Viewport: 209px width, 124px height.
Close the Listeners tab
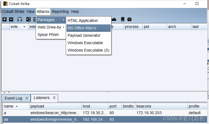pyautogui.click(x=54, y=98)
